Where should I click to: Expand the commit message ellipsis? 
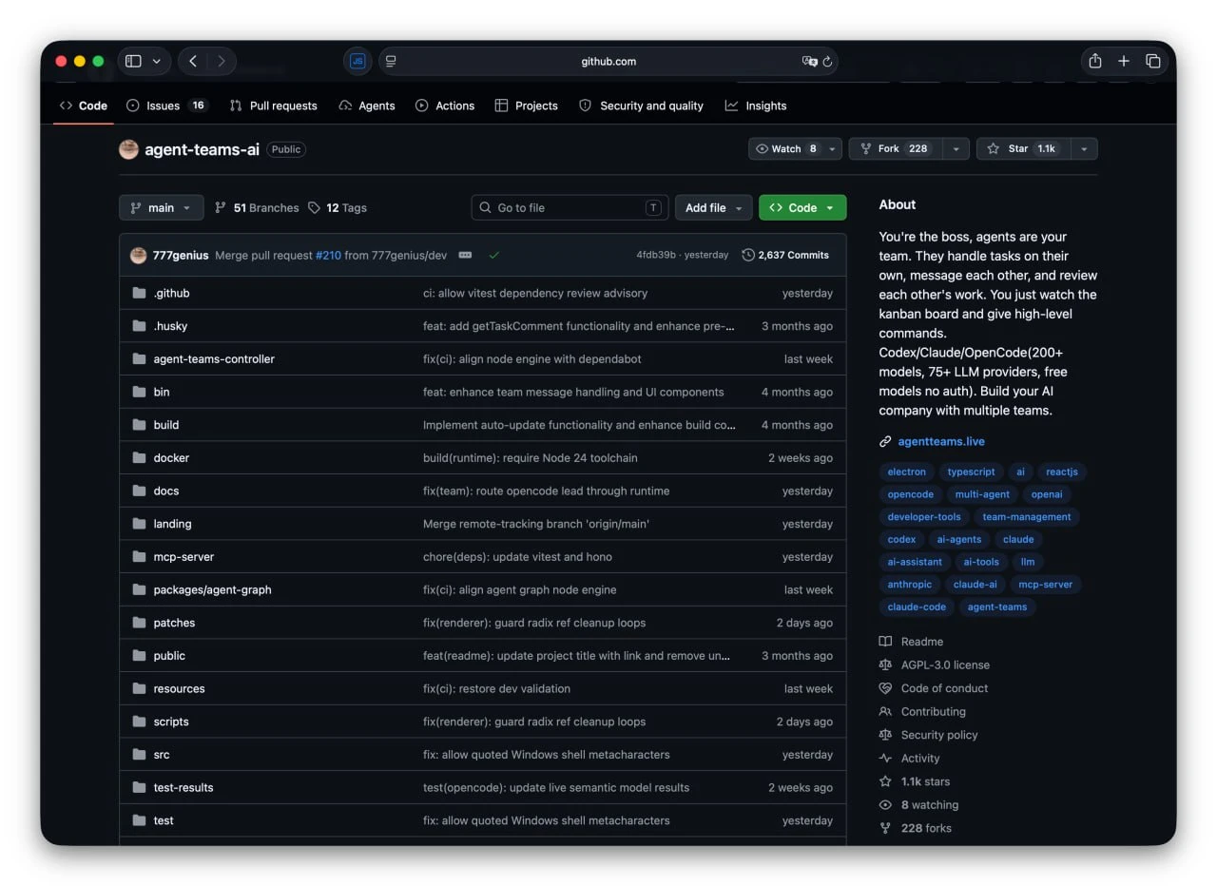click(x=465, y=255)
